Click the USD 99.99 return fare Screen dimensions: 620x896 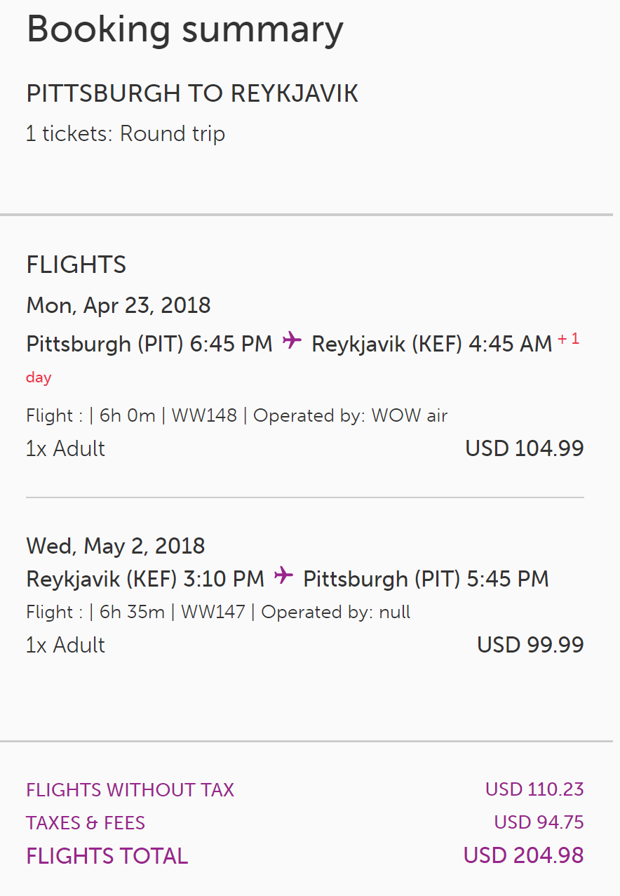point(530,645)
